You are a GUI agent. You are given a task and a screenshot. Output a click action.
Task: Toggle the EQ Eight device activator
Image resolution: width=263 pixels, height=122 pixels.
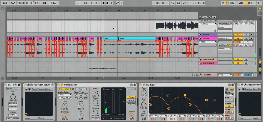tap(141, 85)
